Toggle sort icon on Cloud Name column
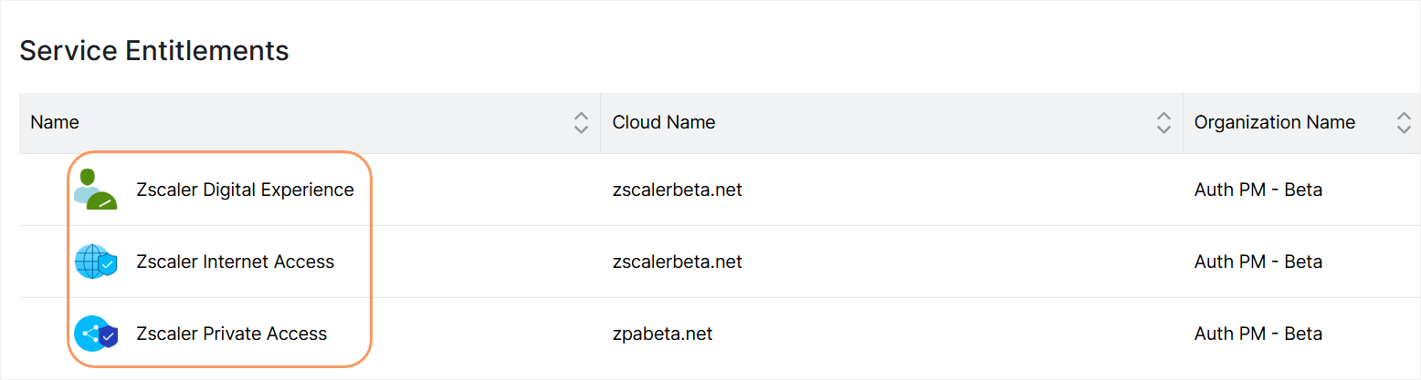Image resolution: width=1421 pixels, height=380 pixels. 1163,123
